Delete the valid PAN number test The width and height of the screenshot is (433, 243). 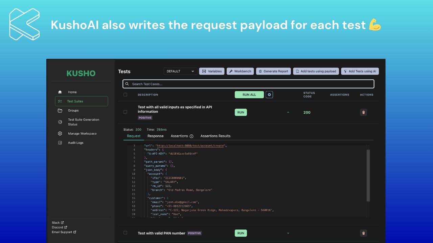tap(364, 233)
